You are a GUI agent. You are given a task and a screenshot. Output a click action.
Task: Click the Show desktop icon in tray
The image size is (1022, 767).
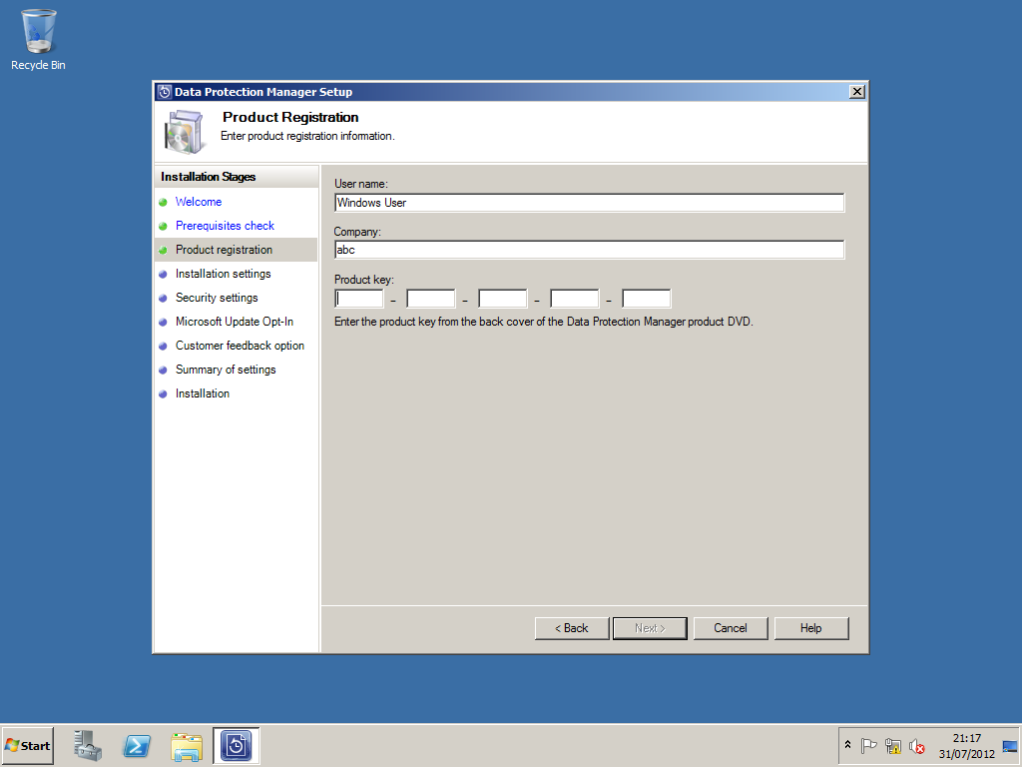1010,746
